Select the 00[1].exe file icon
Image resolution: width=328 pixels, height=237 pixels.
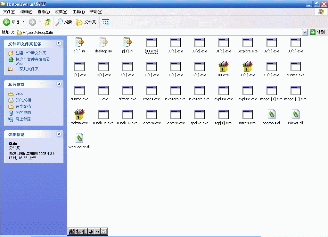pyautogui.click(x=176, y=42)
